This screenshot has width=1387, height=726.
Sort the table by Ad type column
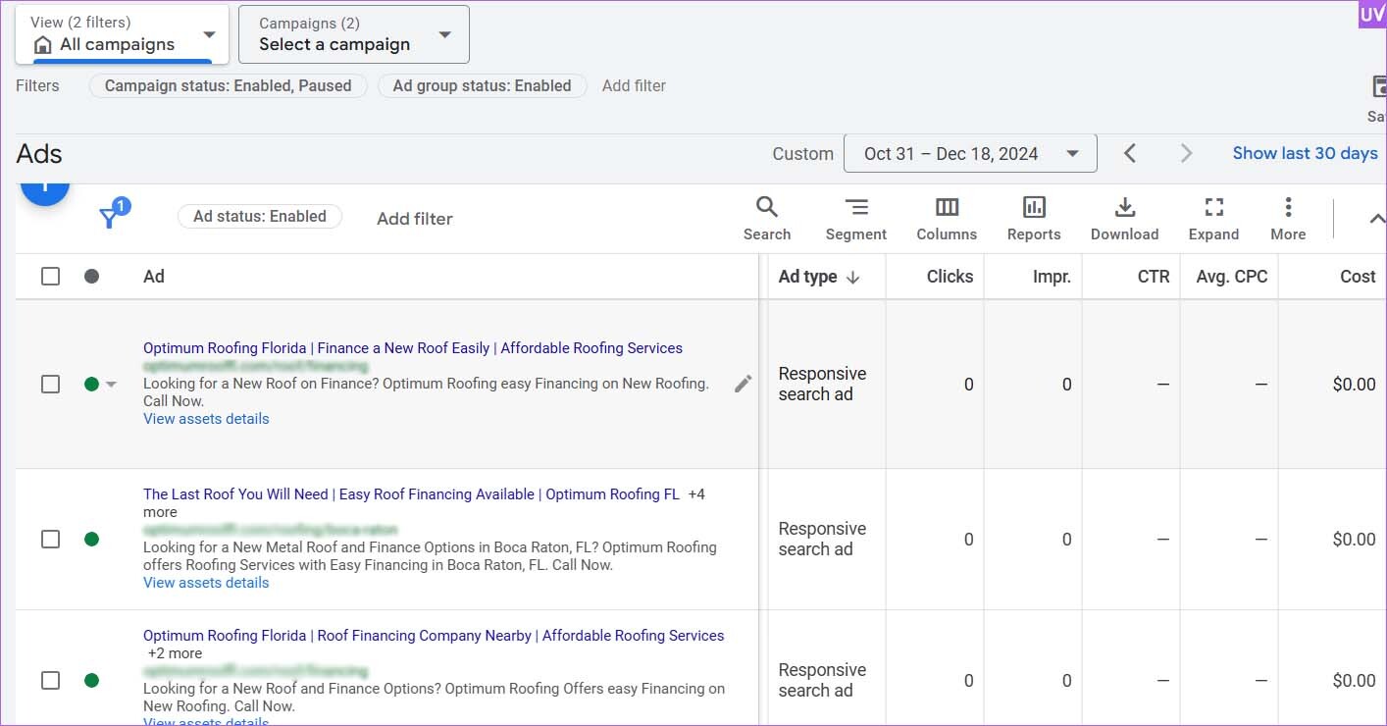point(818,277)
